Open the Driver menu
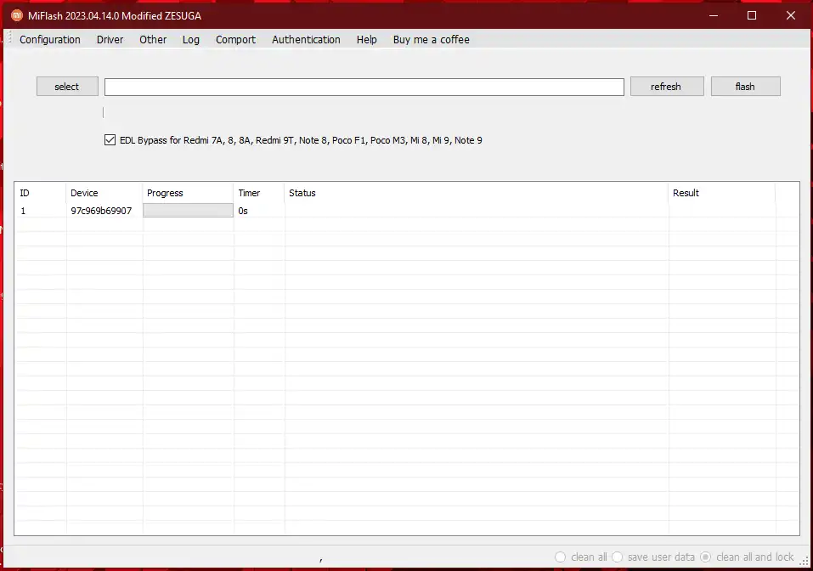Screen dimensions: 813x571 [x=110, y=40]
